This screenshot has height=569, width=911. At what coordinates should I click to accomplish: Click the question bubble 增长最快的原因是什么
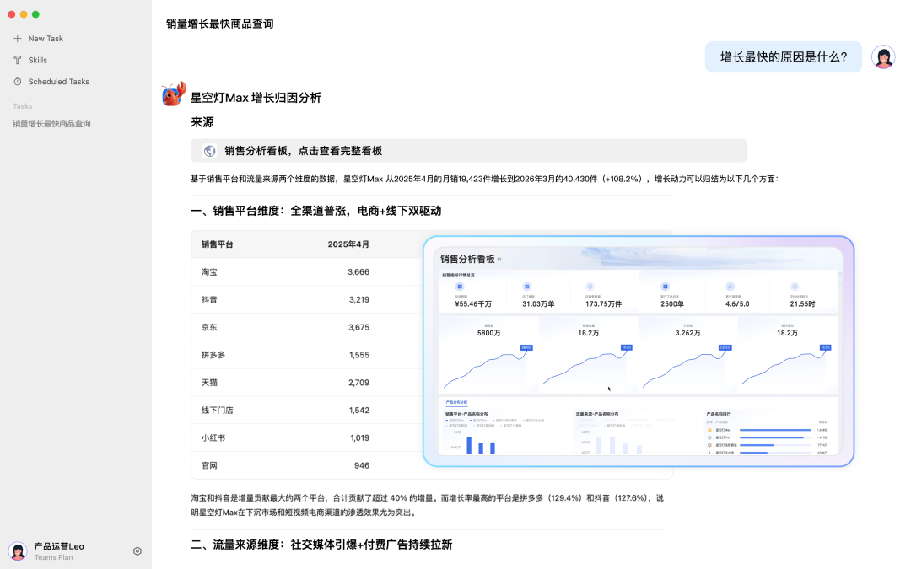(784, 56)
